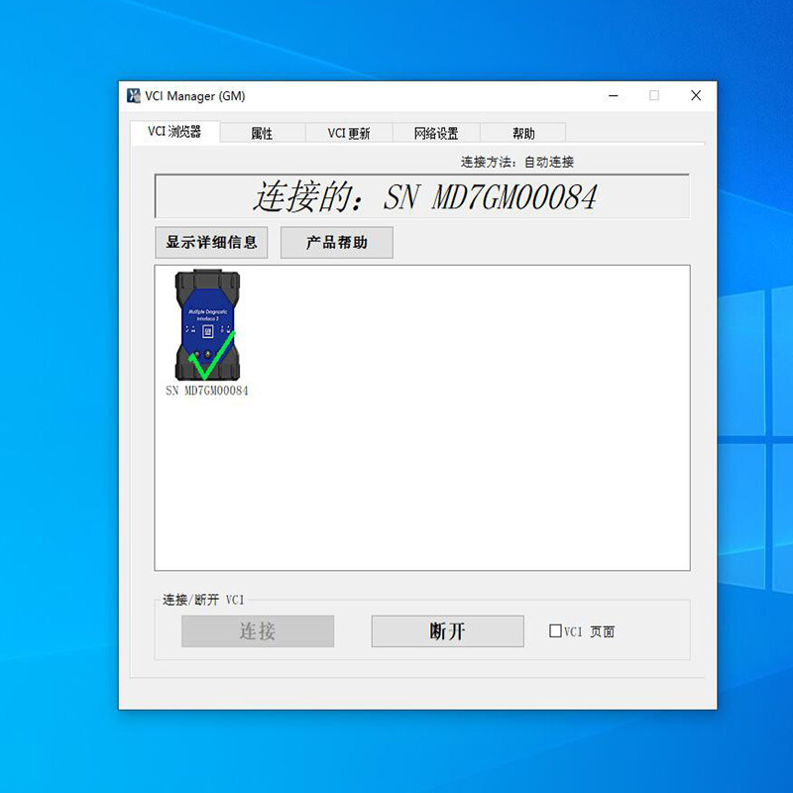
Task: Click the 显示详细信息 button
Action: point(211,242)
